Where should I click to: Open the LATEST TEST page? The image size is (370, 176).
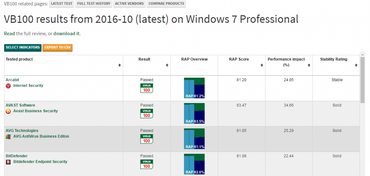tap(61, 4)
